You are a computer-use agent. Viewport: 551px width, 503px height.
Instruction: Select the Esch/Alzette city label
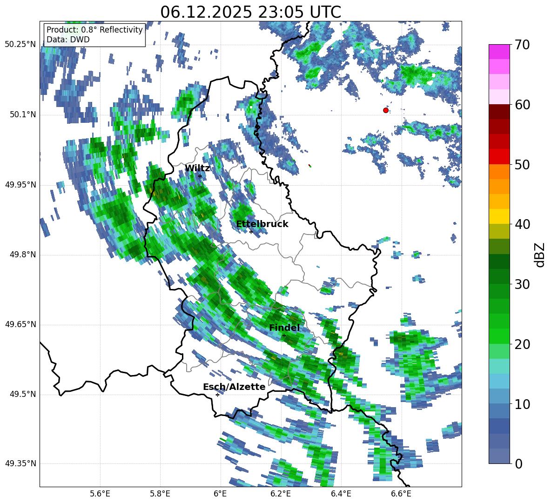pos(234,387)
